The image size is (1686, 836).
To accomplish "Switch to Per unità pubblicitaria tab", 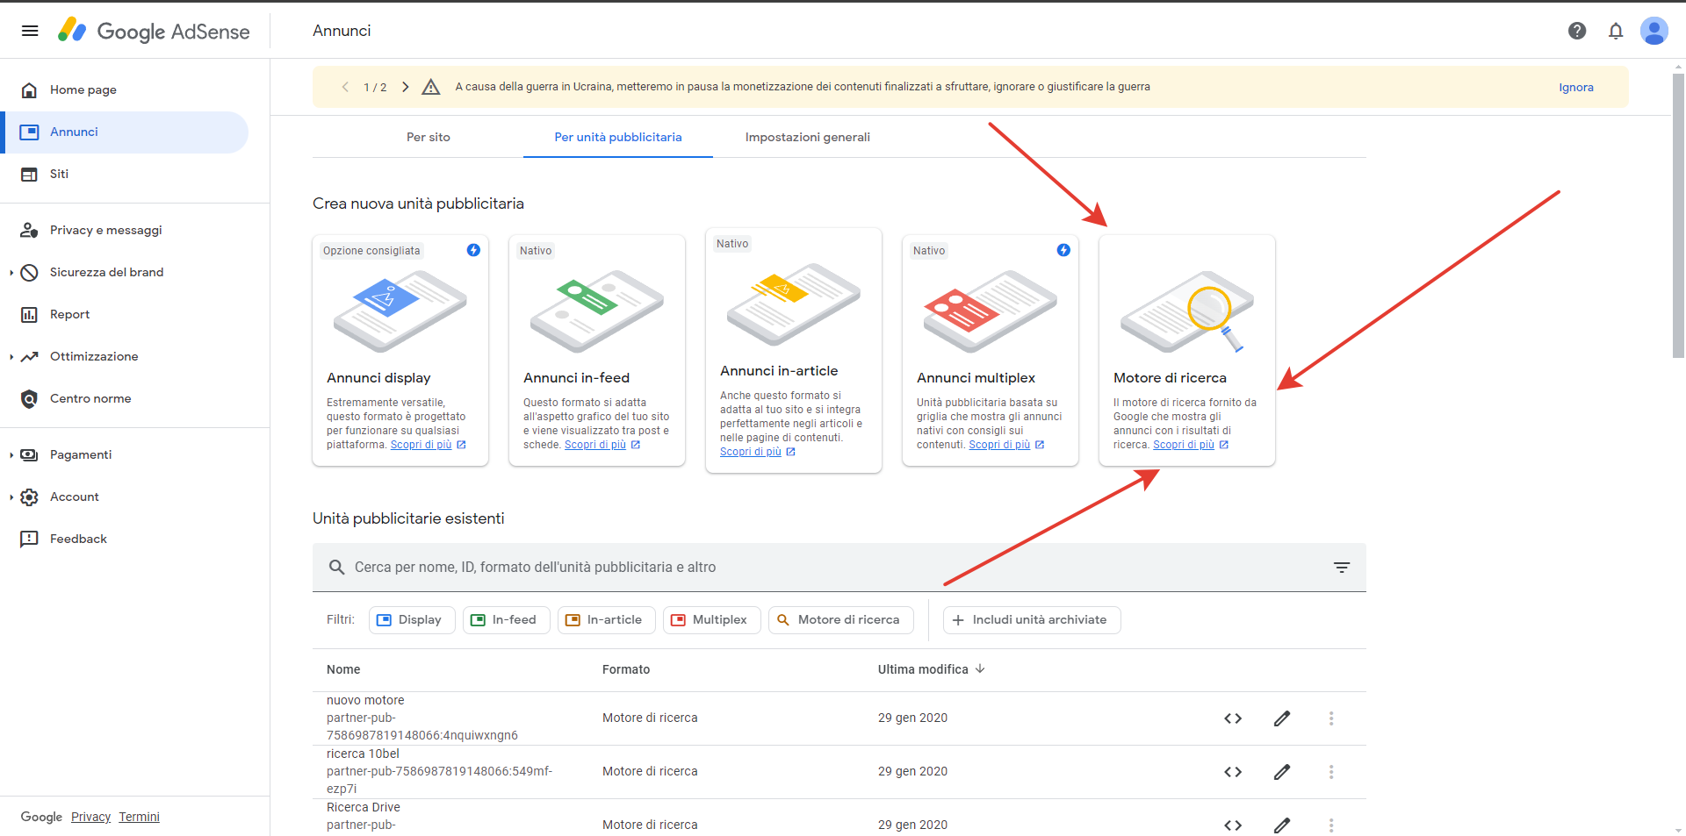I will click(618, 137).
